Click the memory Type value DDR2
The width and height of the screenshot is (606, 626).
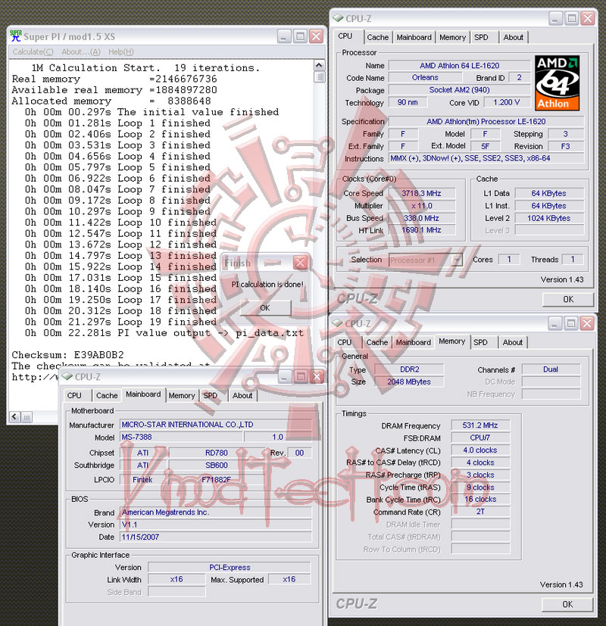point(410,369)
